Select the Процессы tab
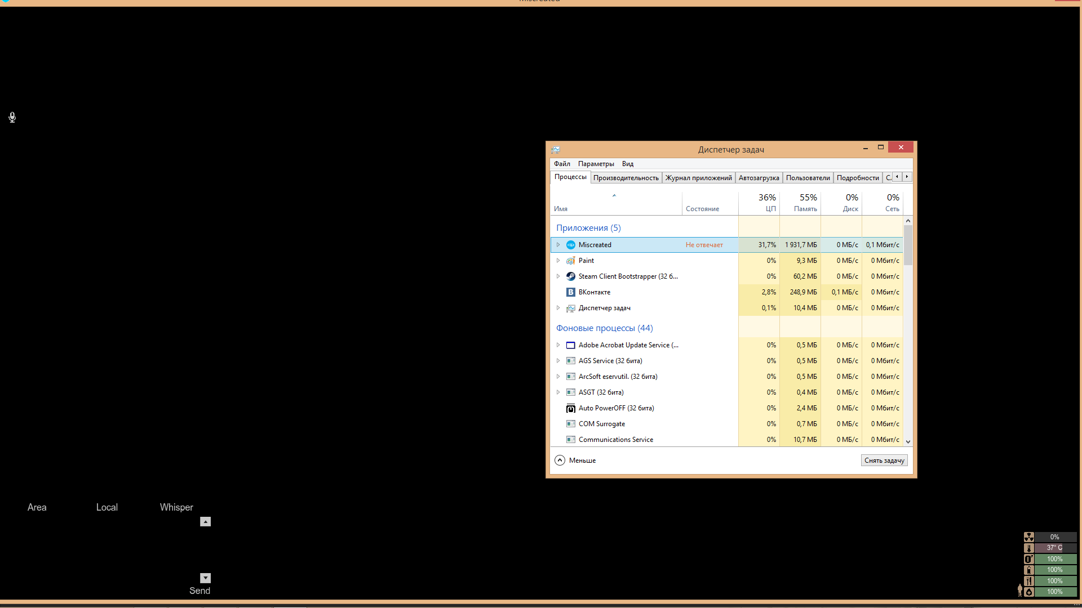This screenshot has height=608, width=1082. (570, 177)
